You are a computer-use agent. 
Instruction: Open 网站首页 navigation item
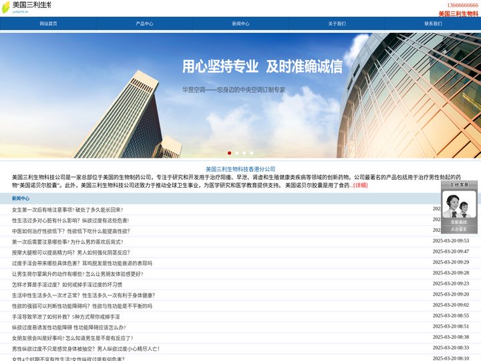pos(48,23)
